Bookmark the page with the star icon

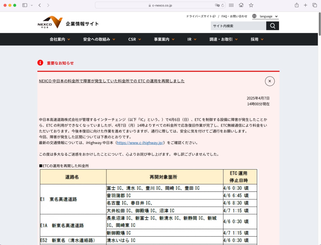pyautogui.click(x=251, y=5)
